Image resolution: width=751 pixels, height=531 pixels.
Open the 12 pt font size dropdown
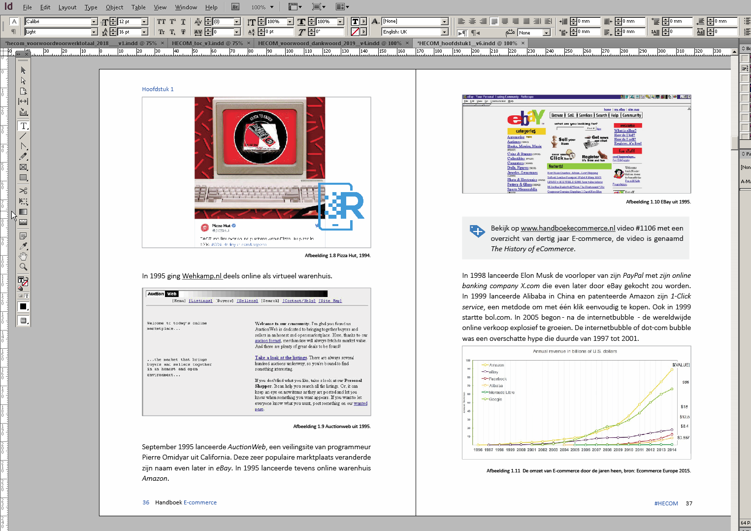coord(144,22)
